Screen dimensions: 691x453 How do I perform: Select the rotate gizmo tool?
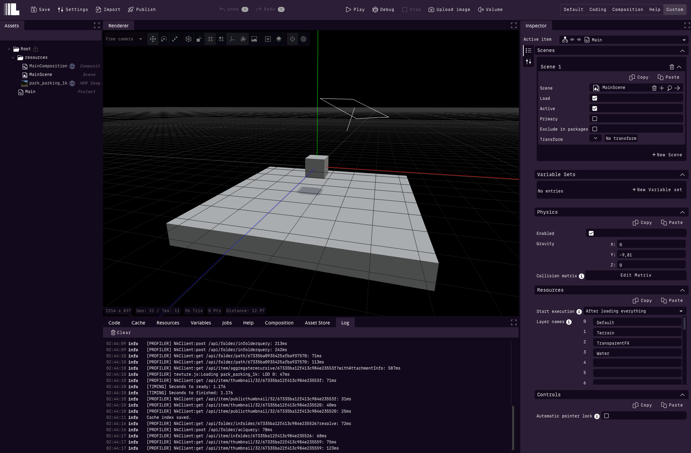(164, 39)
